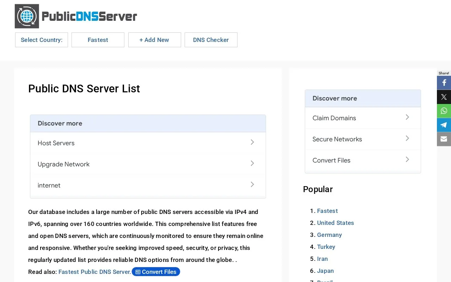Open Iran in Popular list

[x=322, y=259]
